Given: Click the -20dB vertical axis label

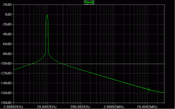Looking at the screenshot, I should point(7,24).
